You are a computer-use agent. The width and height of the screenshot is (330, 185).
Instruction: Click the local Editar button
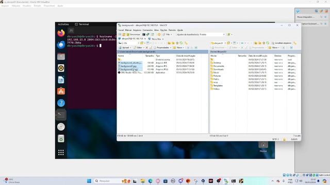point(138,48)
